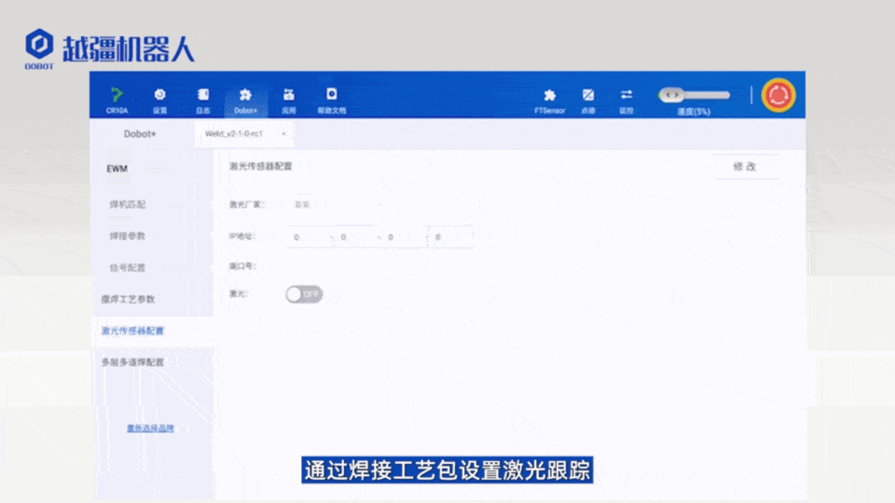Click the 重新选择品牌 link

pyautogui.click(x=150, y=428)
